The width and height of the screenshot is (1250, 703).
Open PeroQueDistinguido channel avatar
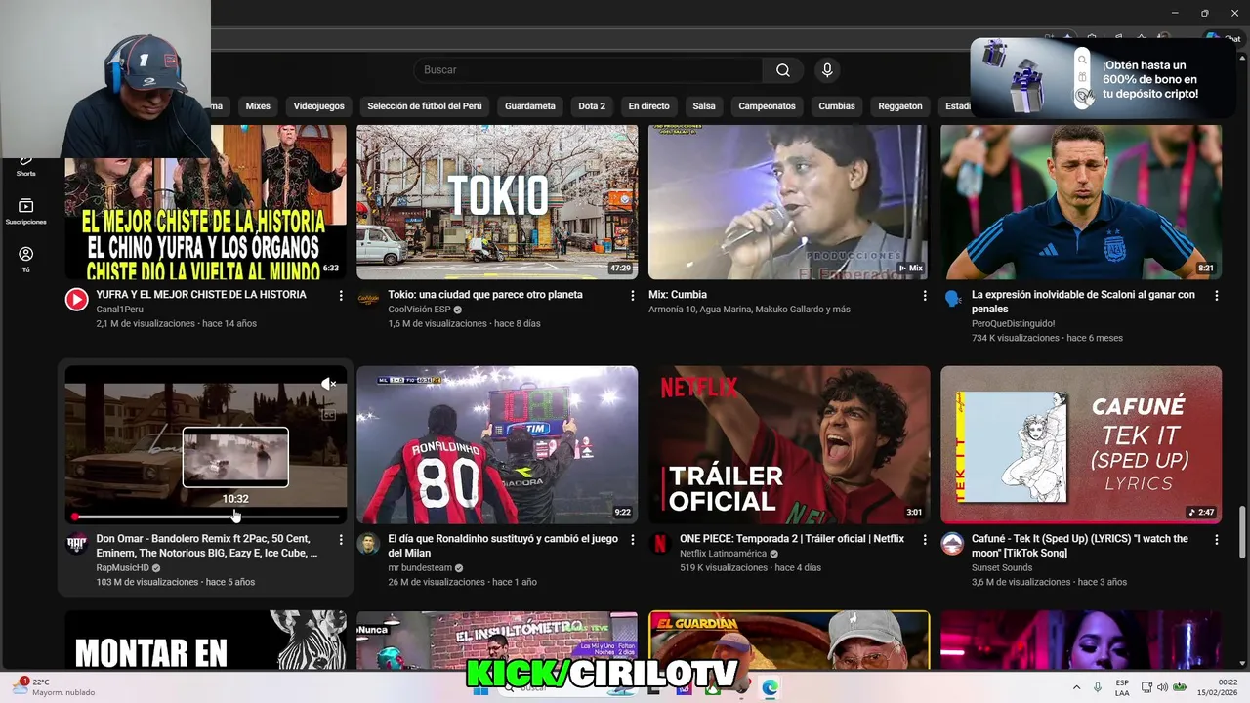coord(952,300)
